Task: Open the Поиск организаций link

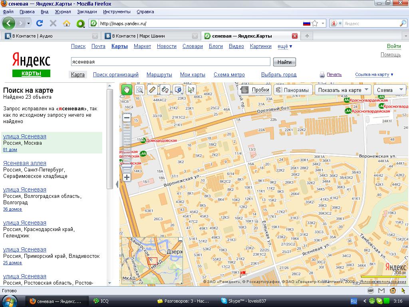Action: [115, 74]
